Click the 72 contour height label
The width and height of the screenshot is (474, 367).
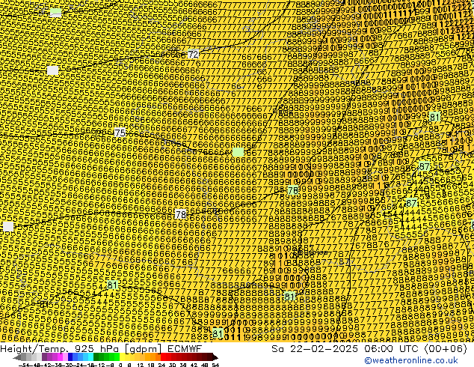click(x=193, y=54)
